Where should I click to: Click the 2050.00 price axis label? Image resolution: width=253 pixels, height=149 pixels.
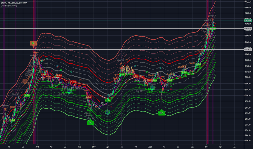(x=248, y=125)
